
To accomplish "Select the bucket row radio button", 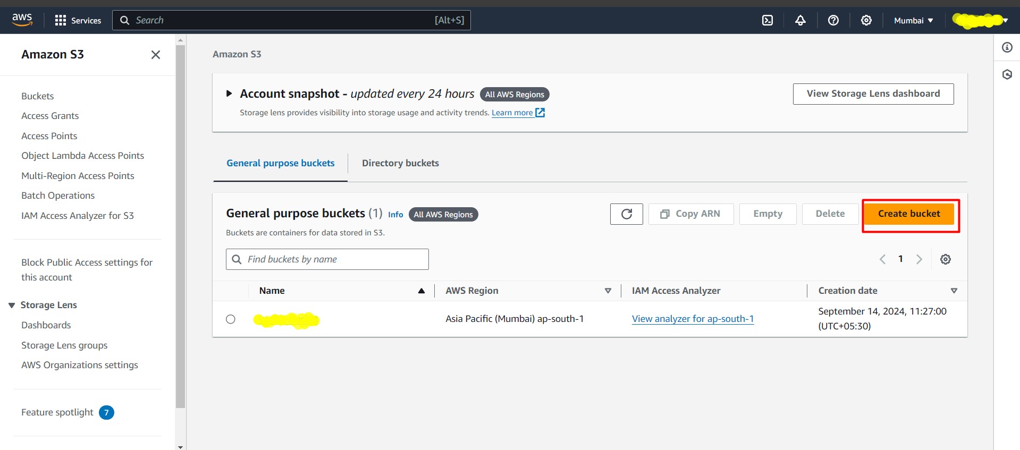I will 230,319.
